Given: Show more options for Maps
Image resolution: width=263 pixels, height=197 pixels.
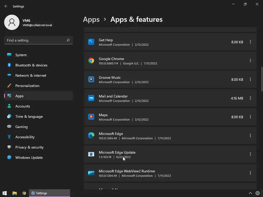Looking at the screenshot, I should [250, 117].
